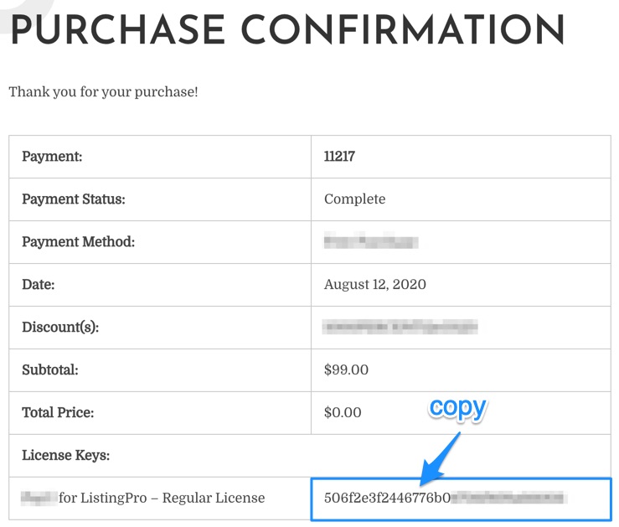The height and width of the screenshot is (527, 619).
Task: Click the blurred Payment Method value
Action: pos(371,241)
